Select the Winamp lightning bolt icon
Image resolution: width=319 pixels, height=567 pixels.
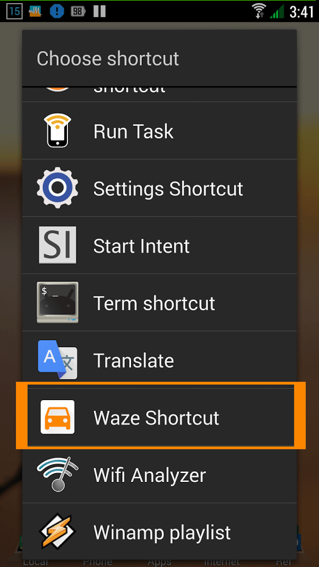(x=57, y=532)
